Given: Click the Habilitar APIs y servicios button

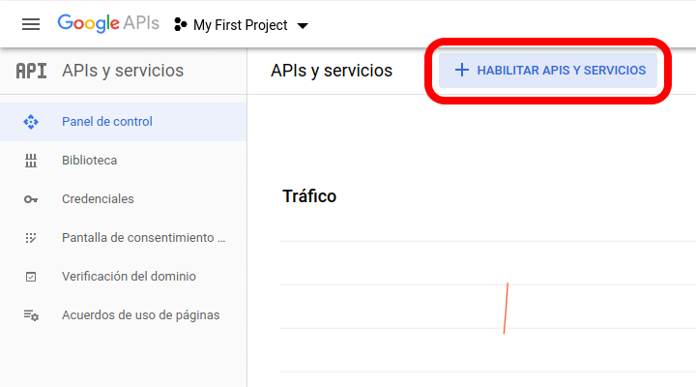Looking at the screenshot, I should [548, 71].
